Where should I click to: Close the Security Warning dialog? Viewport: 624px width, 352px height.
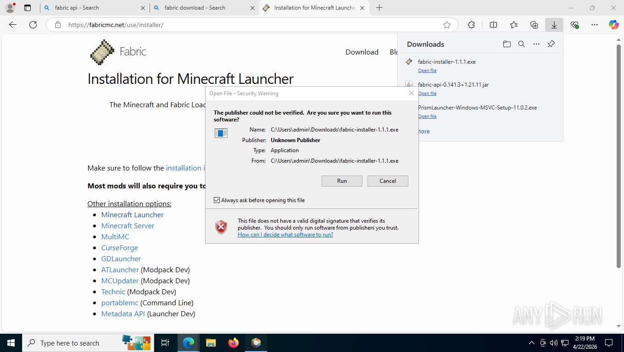412,93
